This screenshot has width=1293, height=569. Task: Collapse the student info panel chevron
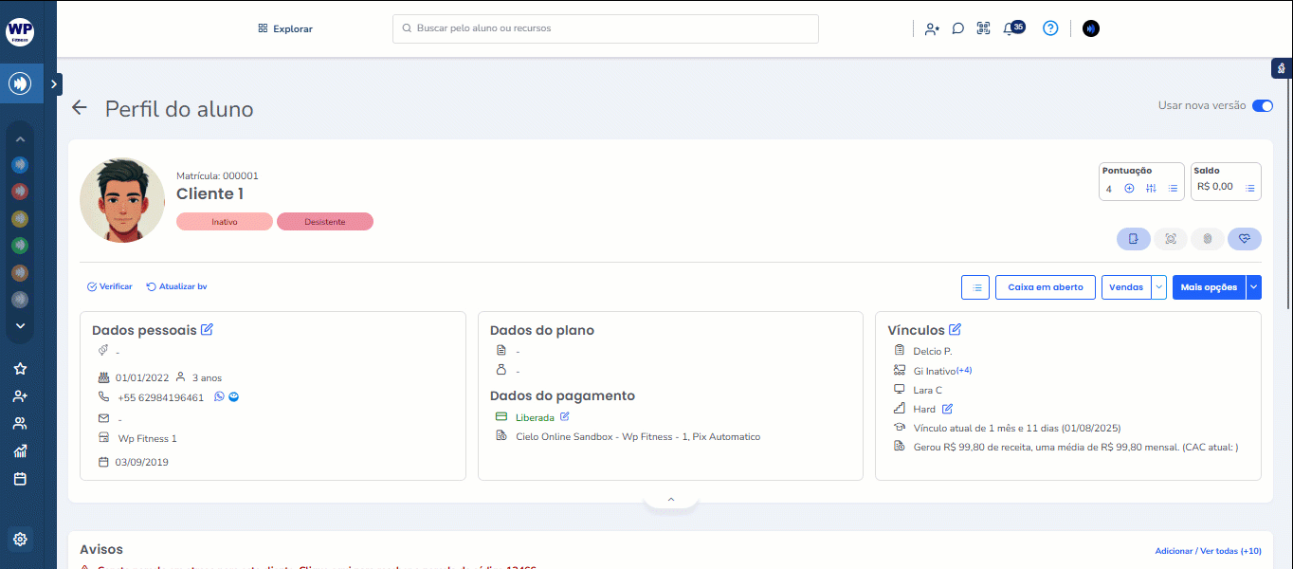(670, 499)
